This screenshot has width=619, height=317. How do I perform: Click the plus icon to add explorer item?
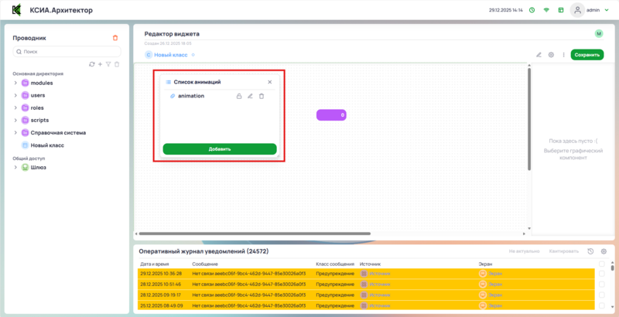[100, 64]
